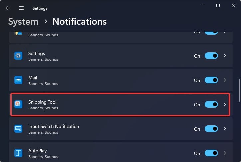This screenshot has height=162, width=241.
Task: Click the Snipping Tool app icon
Action: [18, 105]
